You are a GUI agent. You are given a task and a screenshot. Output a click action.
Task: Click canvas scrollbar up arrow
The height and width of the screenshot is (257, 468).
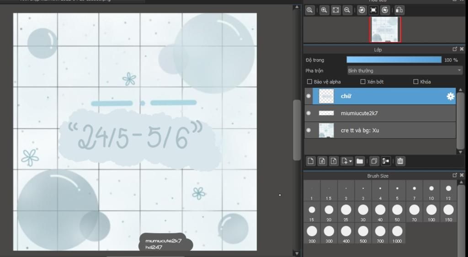297,7
